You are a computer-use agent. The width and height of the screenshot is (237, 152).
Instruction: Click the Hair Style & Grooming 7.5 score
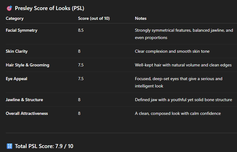(81, 65)
